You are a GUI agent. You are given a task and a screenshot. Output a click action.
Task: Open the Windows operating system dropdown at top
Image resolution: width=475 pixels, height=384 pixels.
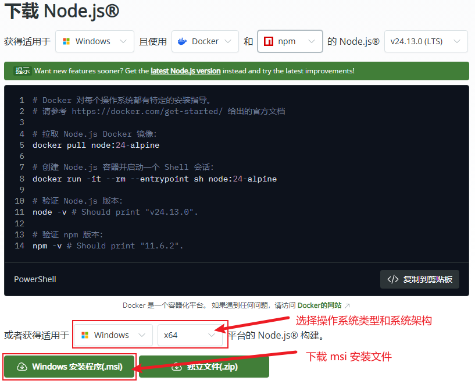pyautogui.click(x=95, y=41)
